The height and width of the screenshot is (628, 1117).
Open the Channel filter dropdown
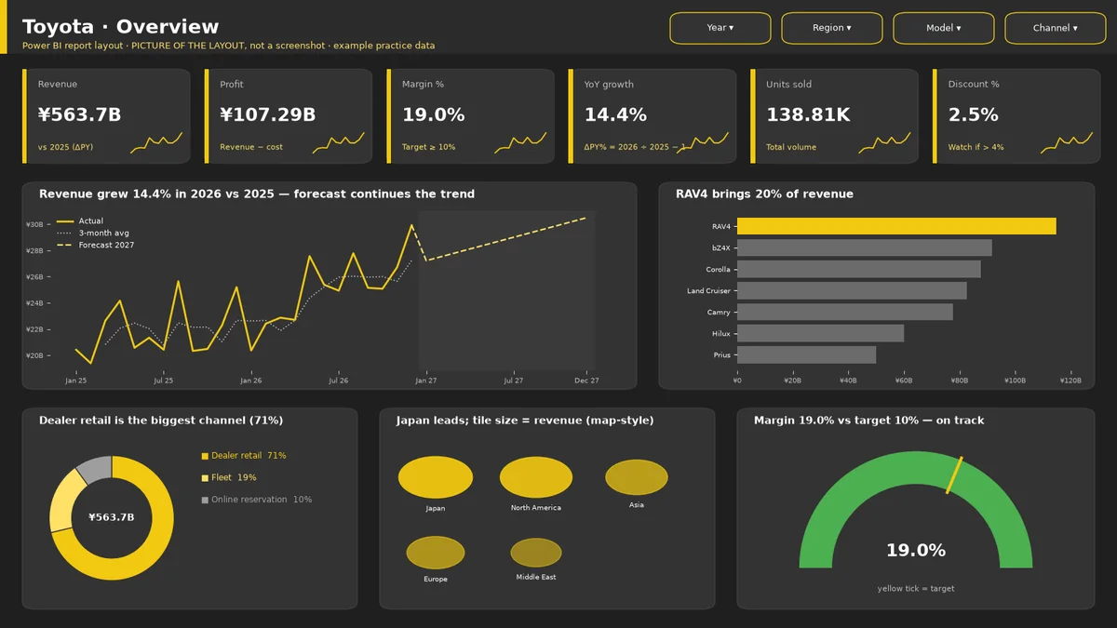tap(1055, 28)
